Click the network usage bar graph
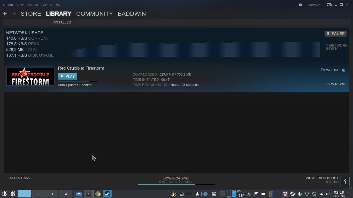353x198 pixels. coord(196,49)
